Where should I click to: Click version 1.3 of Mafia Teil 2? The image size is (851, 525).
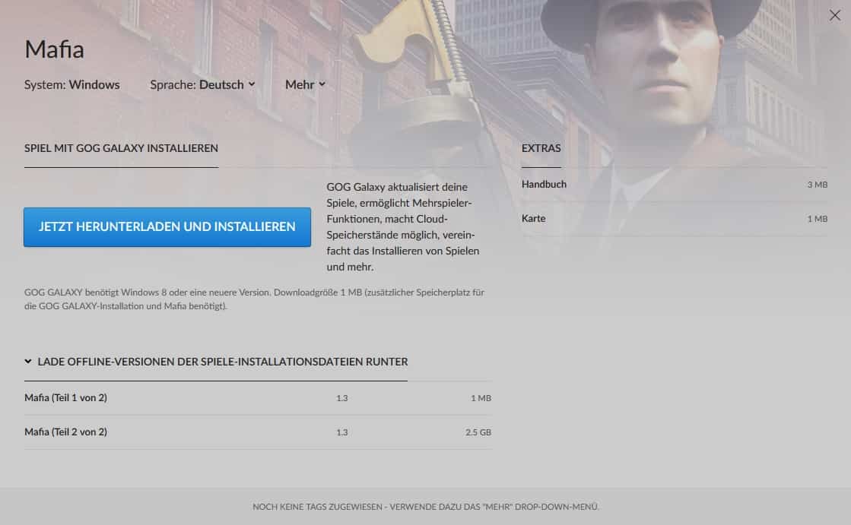(x=342, y=432)
